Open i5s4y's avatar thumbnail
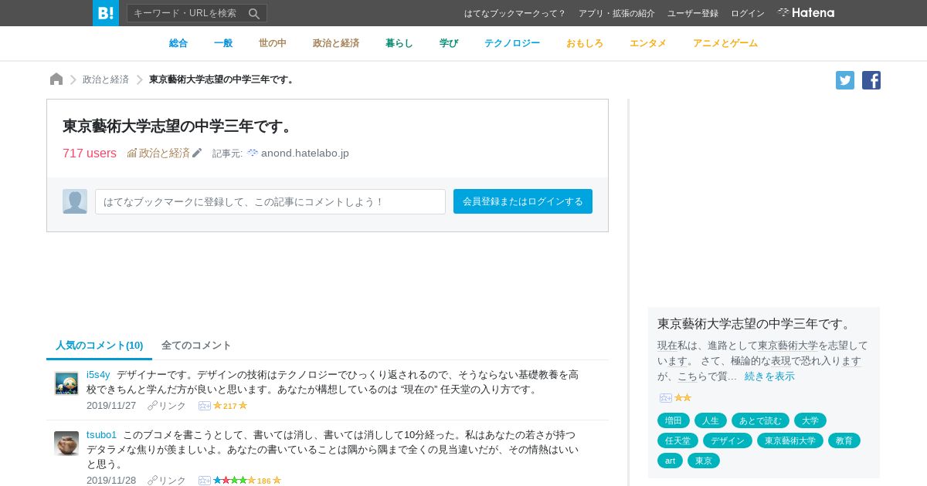Screen dimensions: 927x486 (66, 383)
